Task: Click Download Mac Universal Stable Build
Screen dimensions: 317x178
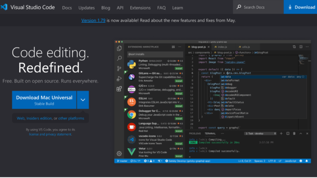Action: tap(44, 100)
